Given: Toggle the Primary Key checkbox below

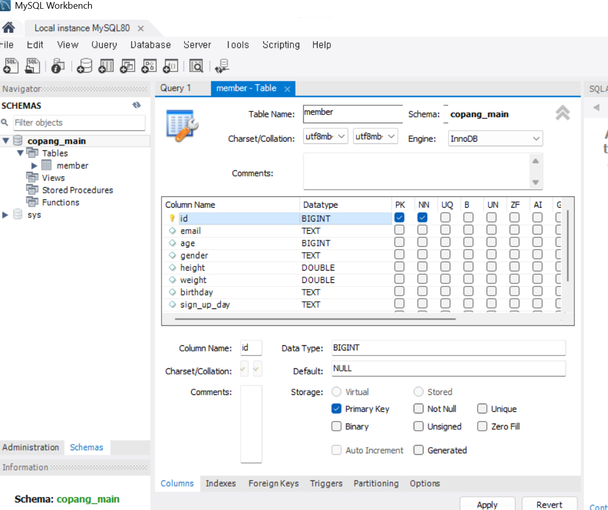Looking at the screenshot, I should 336,409.
